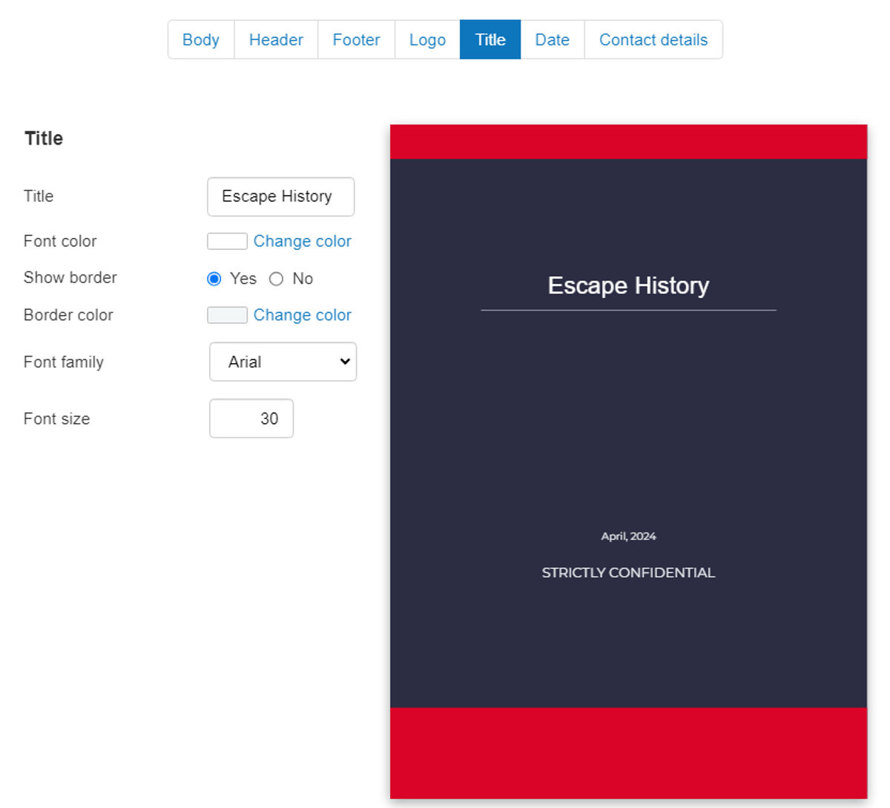
Task: Click Change color link for Font color
Action: 302,242
